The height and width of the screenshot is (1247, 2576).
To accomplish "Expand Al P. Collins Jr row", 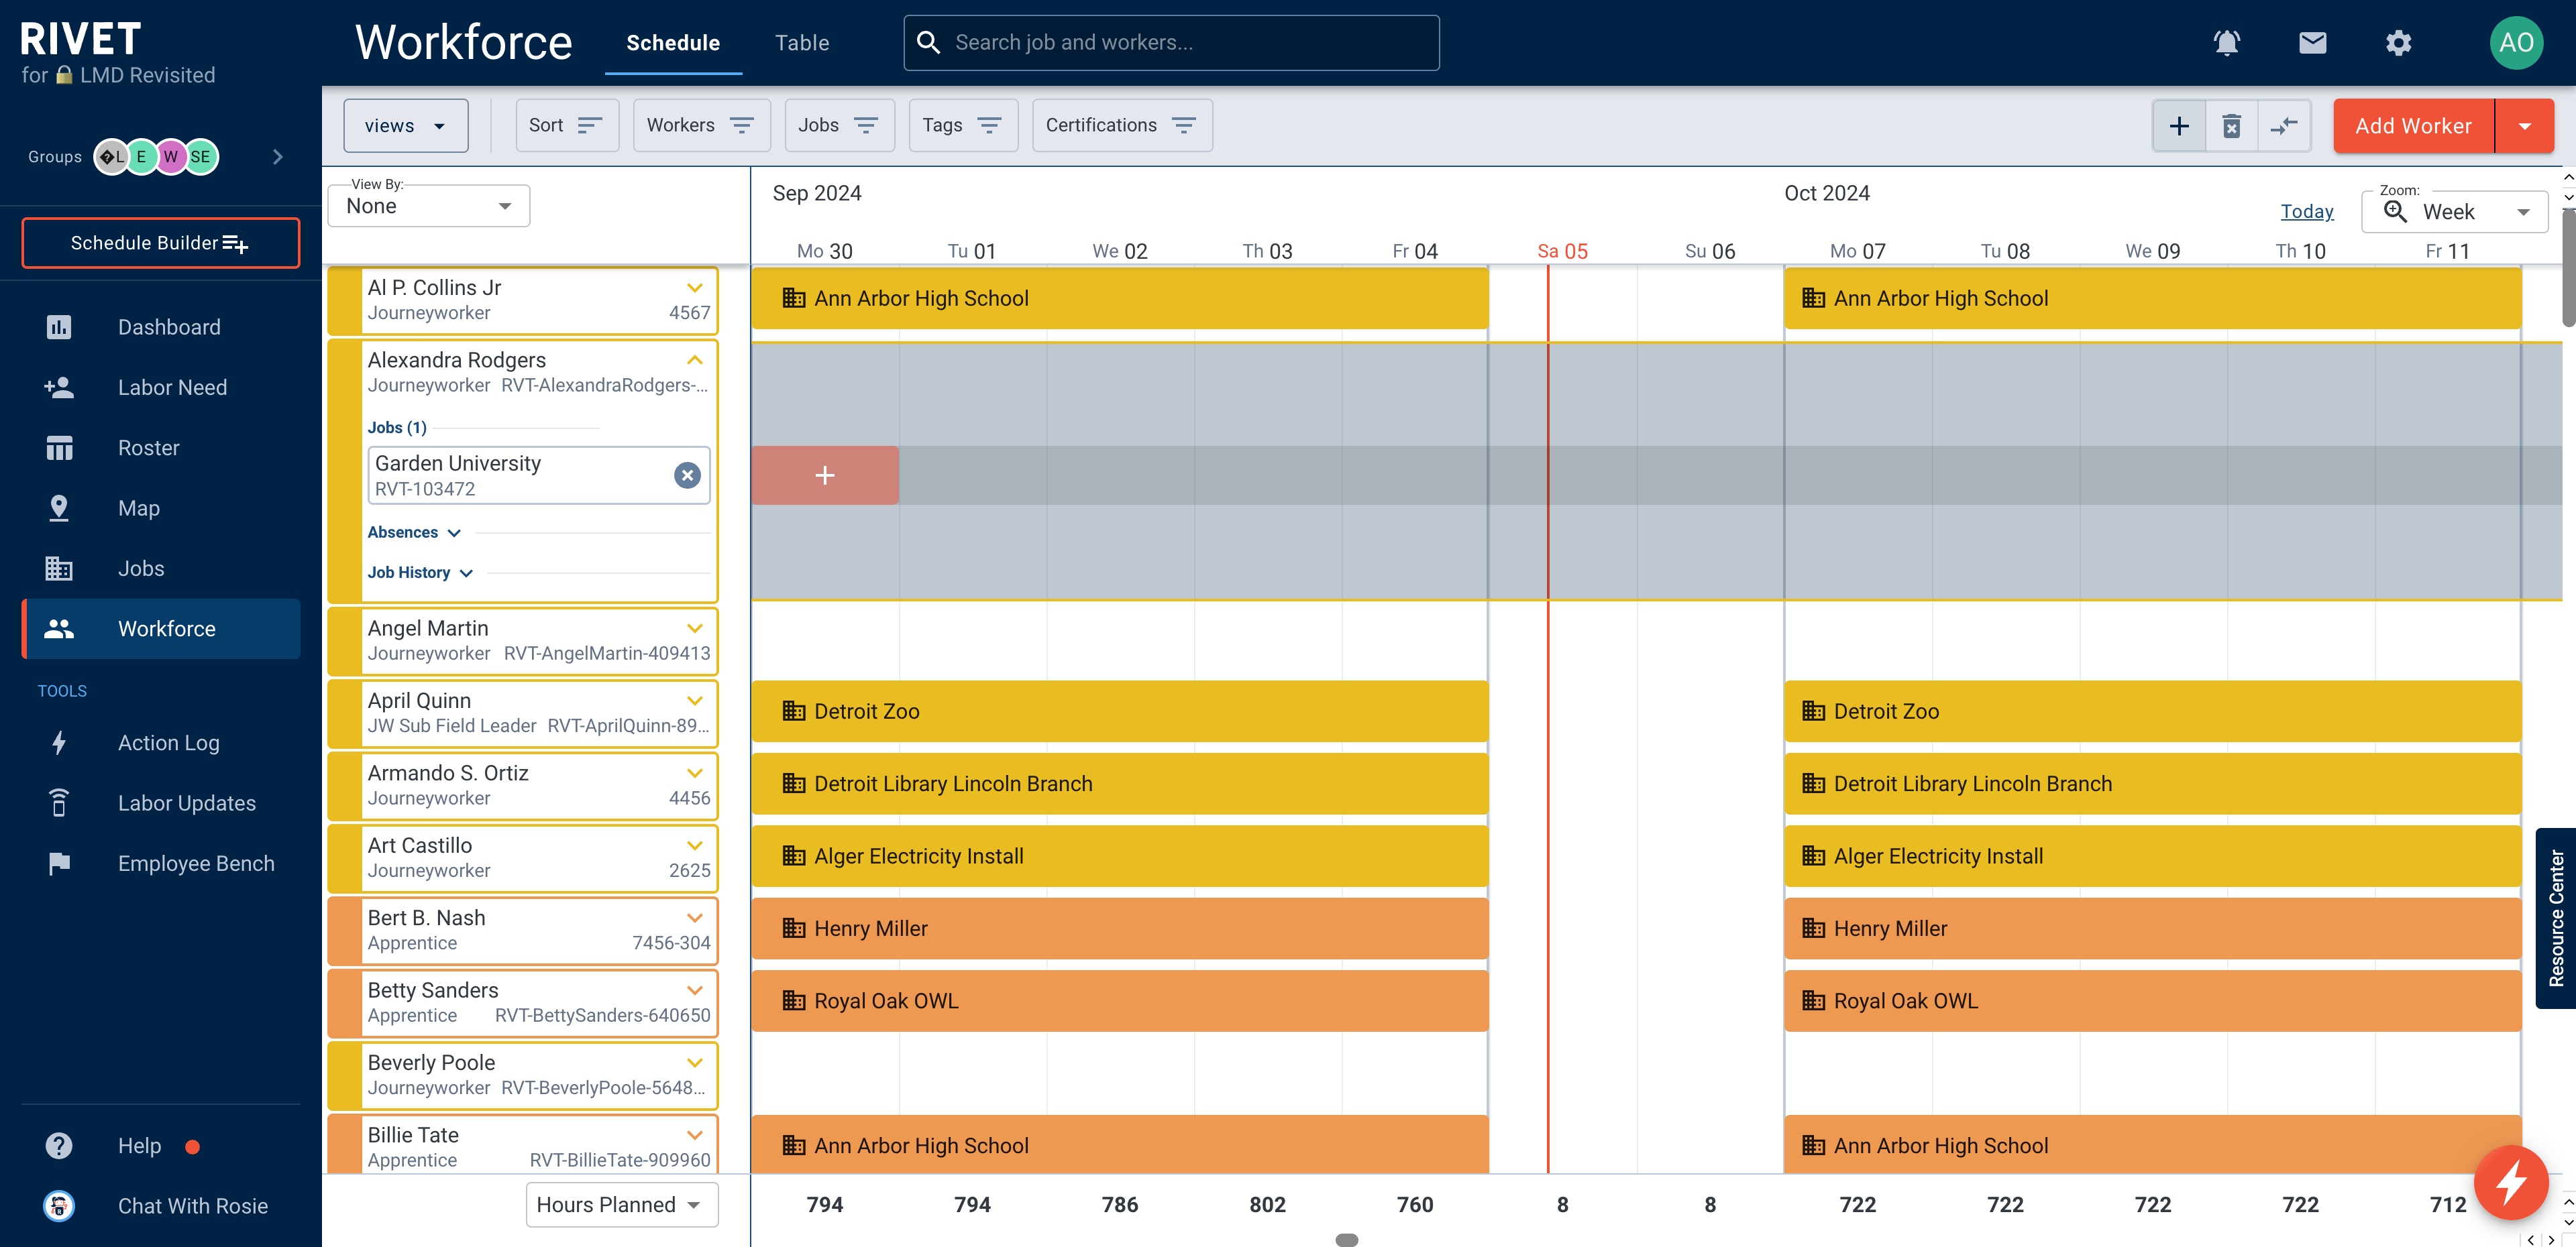I will click(694, 288).
